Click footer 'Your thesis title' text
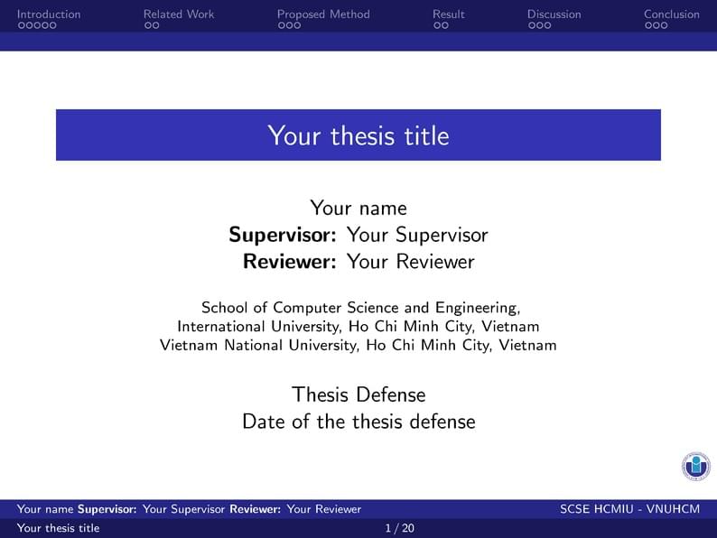The image size is (717, 538). tap(59, 528)
